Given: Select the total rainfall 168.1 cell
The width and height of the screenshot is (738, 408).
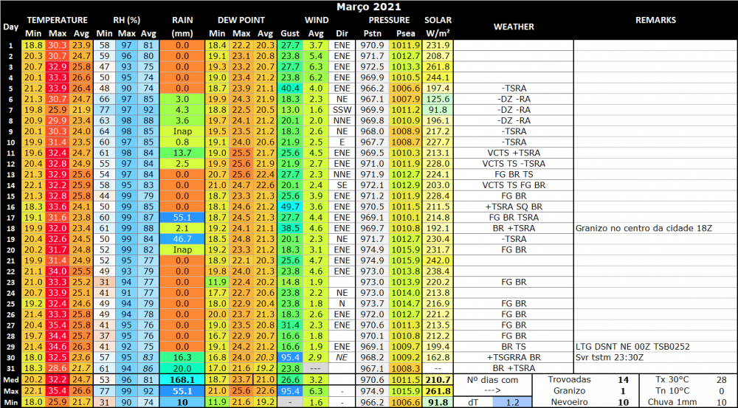Looking at the screenshot, I should tap(182, 379).
